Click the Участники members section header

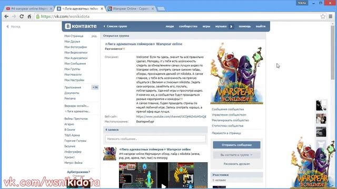click(236, 175)
